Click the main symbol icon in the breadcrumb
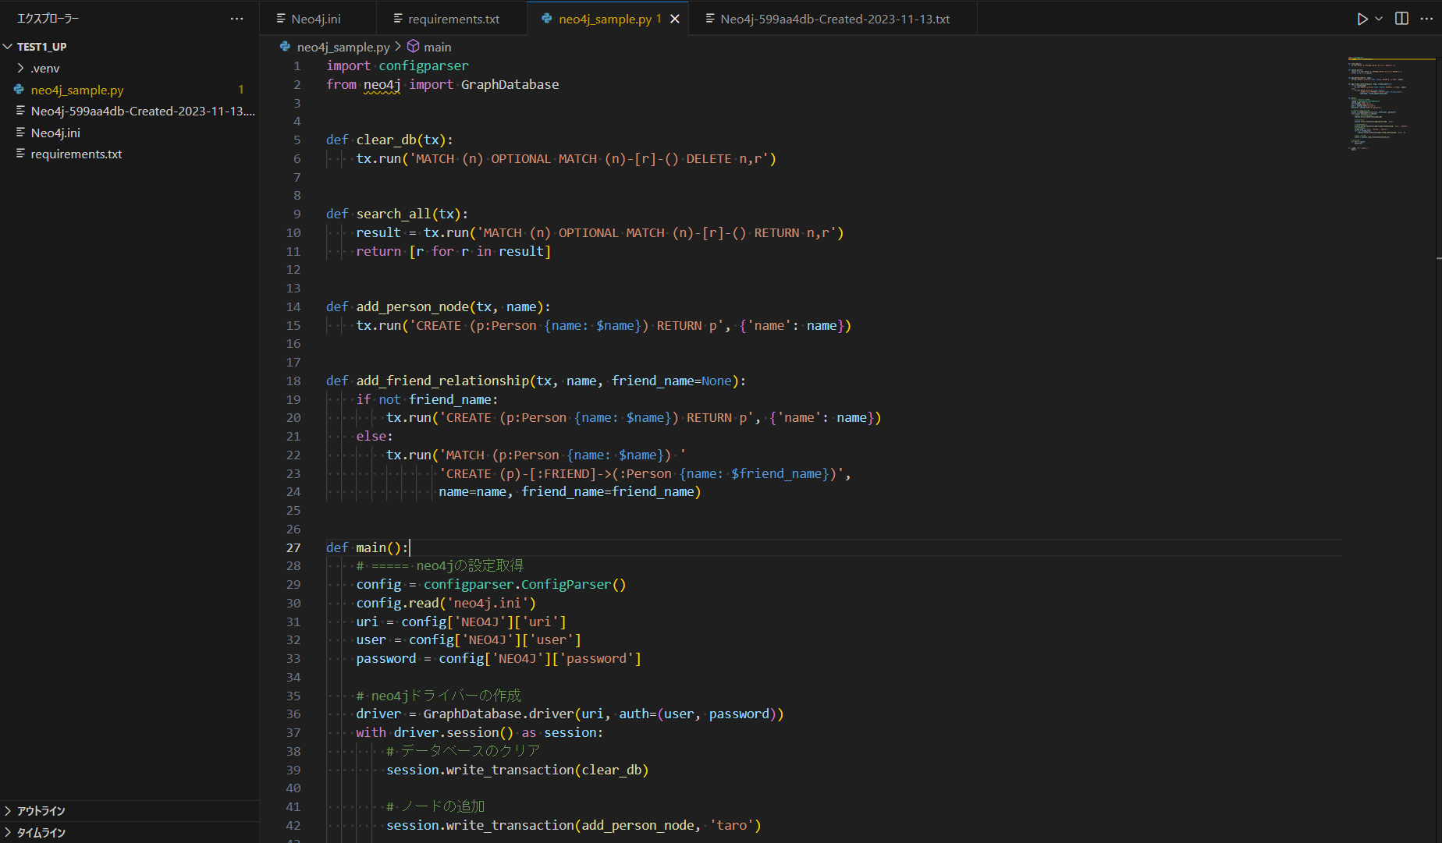 (412, 47)
